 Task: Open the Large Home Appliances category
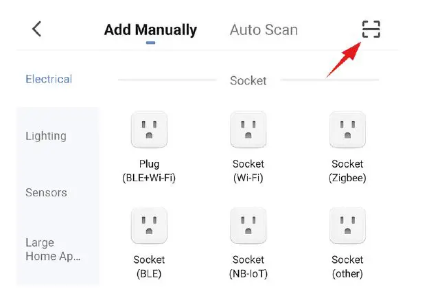point(53,249)
